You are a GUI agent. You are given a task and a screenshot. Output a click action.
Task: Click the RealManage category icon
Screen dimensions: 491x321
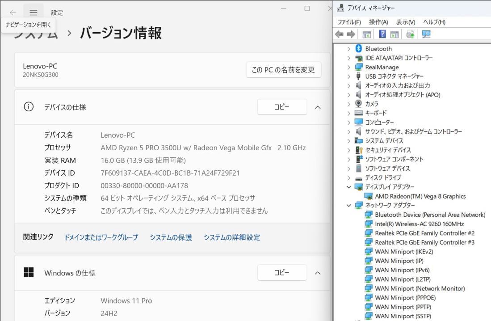(x=359, y=67)
